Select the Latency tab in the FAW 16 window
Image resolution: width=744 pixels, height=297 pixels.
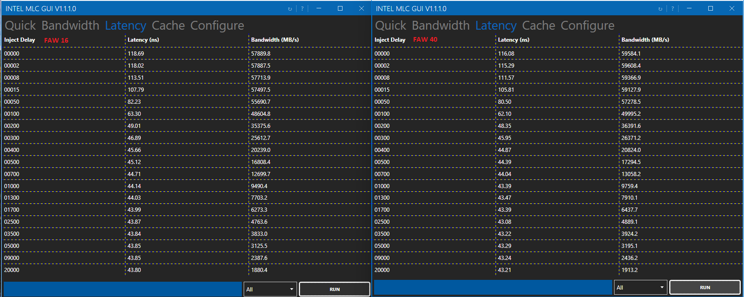(x=125, y=25)
